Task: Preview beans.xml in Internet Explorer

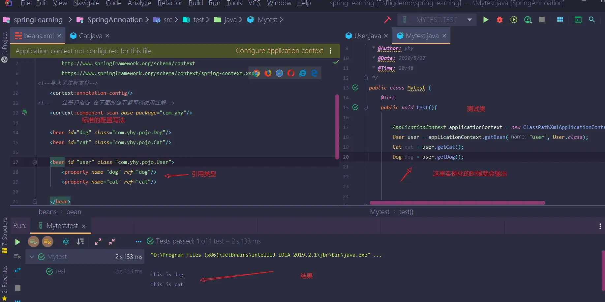Action: click(302, 73)
